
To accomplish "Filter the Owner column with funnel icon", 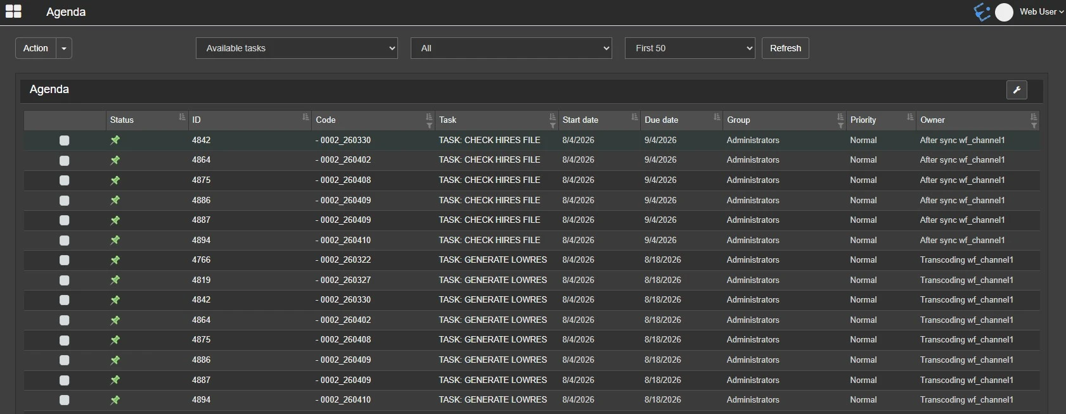I will pos(1034,125).
